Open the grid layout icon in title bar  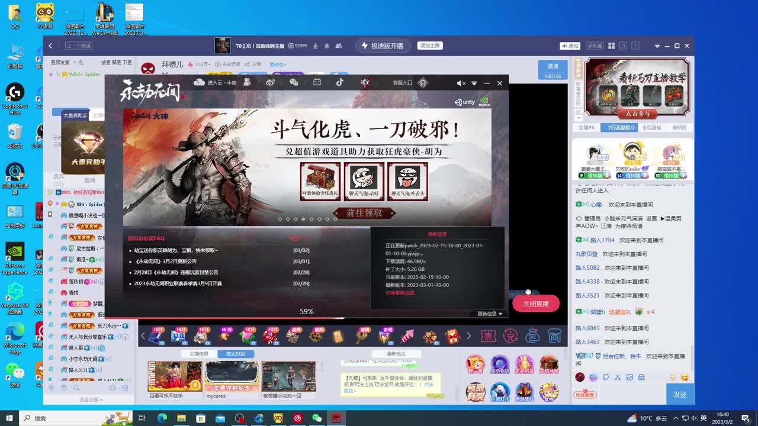(x=612, y=46)
